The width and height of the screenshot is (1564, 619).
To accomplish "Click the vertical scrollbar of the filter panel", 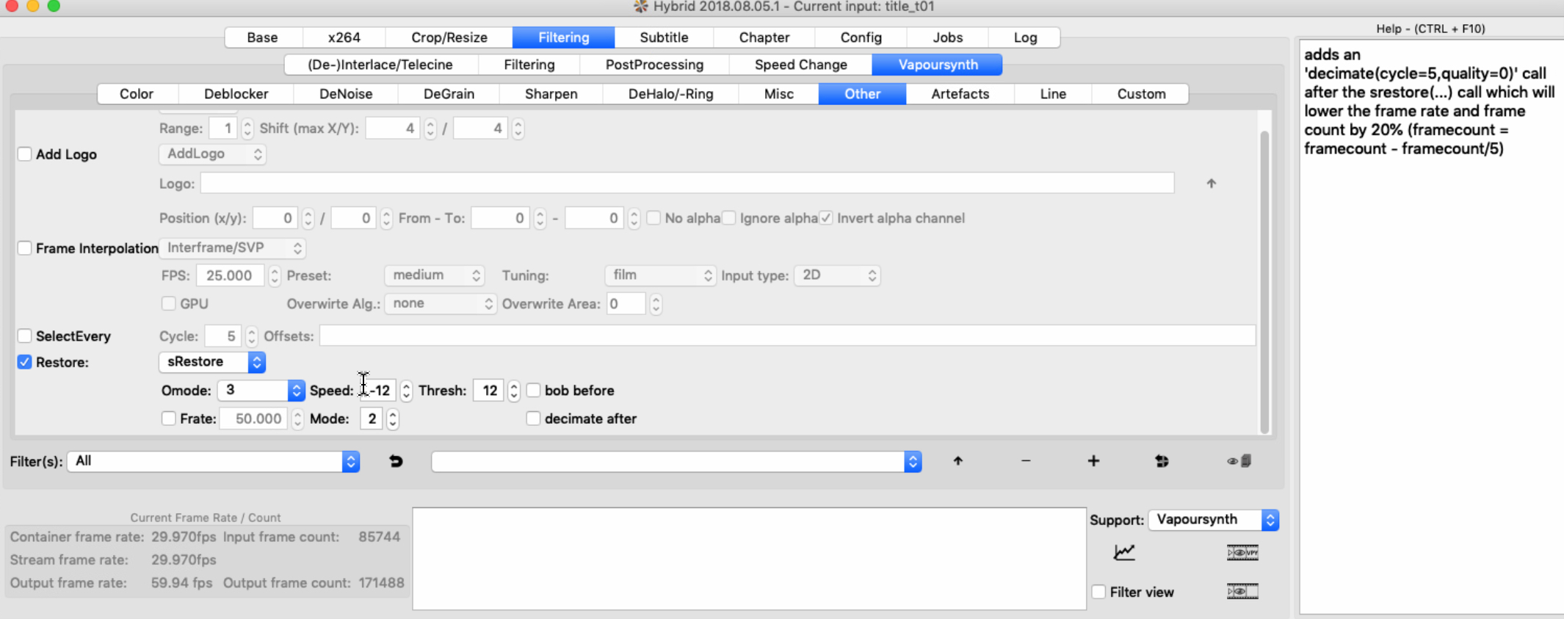I will point(1264,283).
